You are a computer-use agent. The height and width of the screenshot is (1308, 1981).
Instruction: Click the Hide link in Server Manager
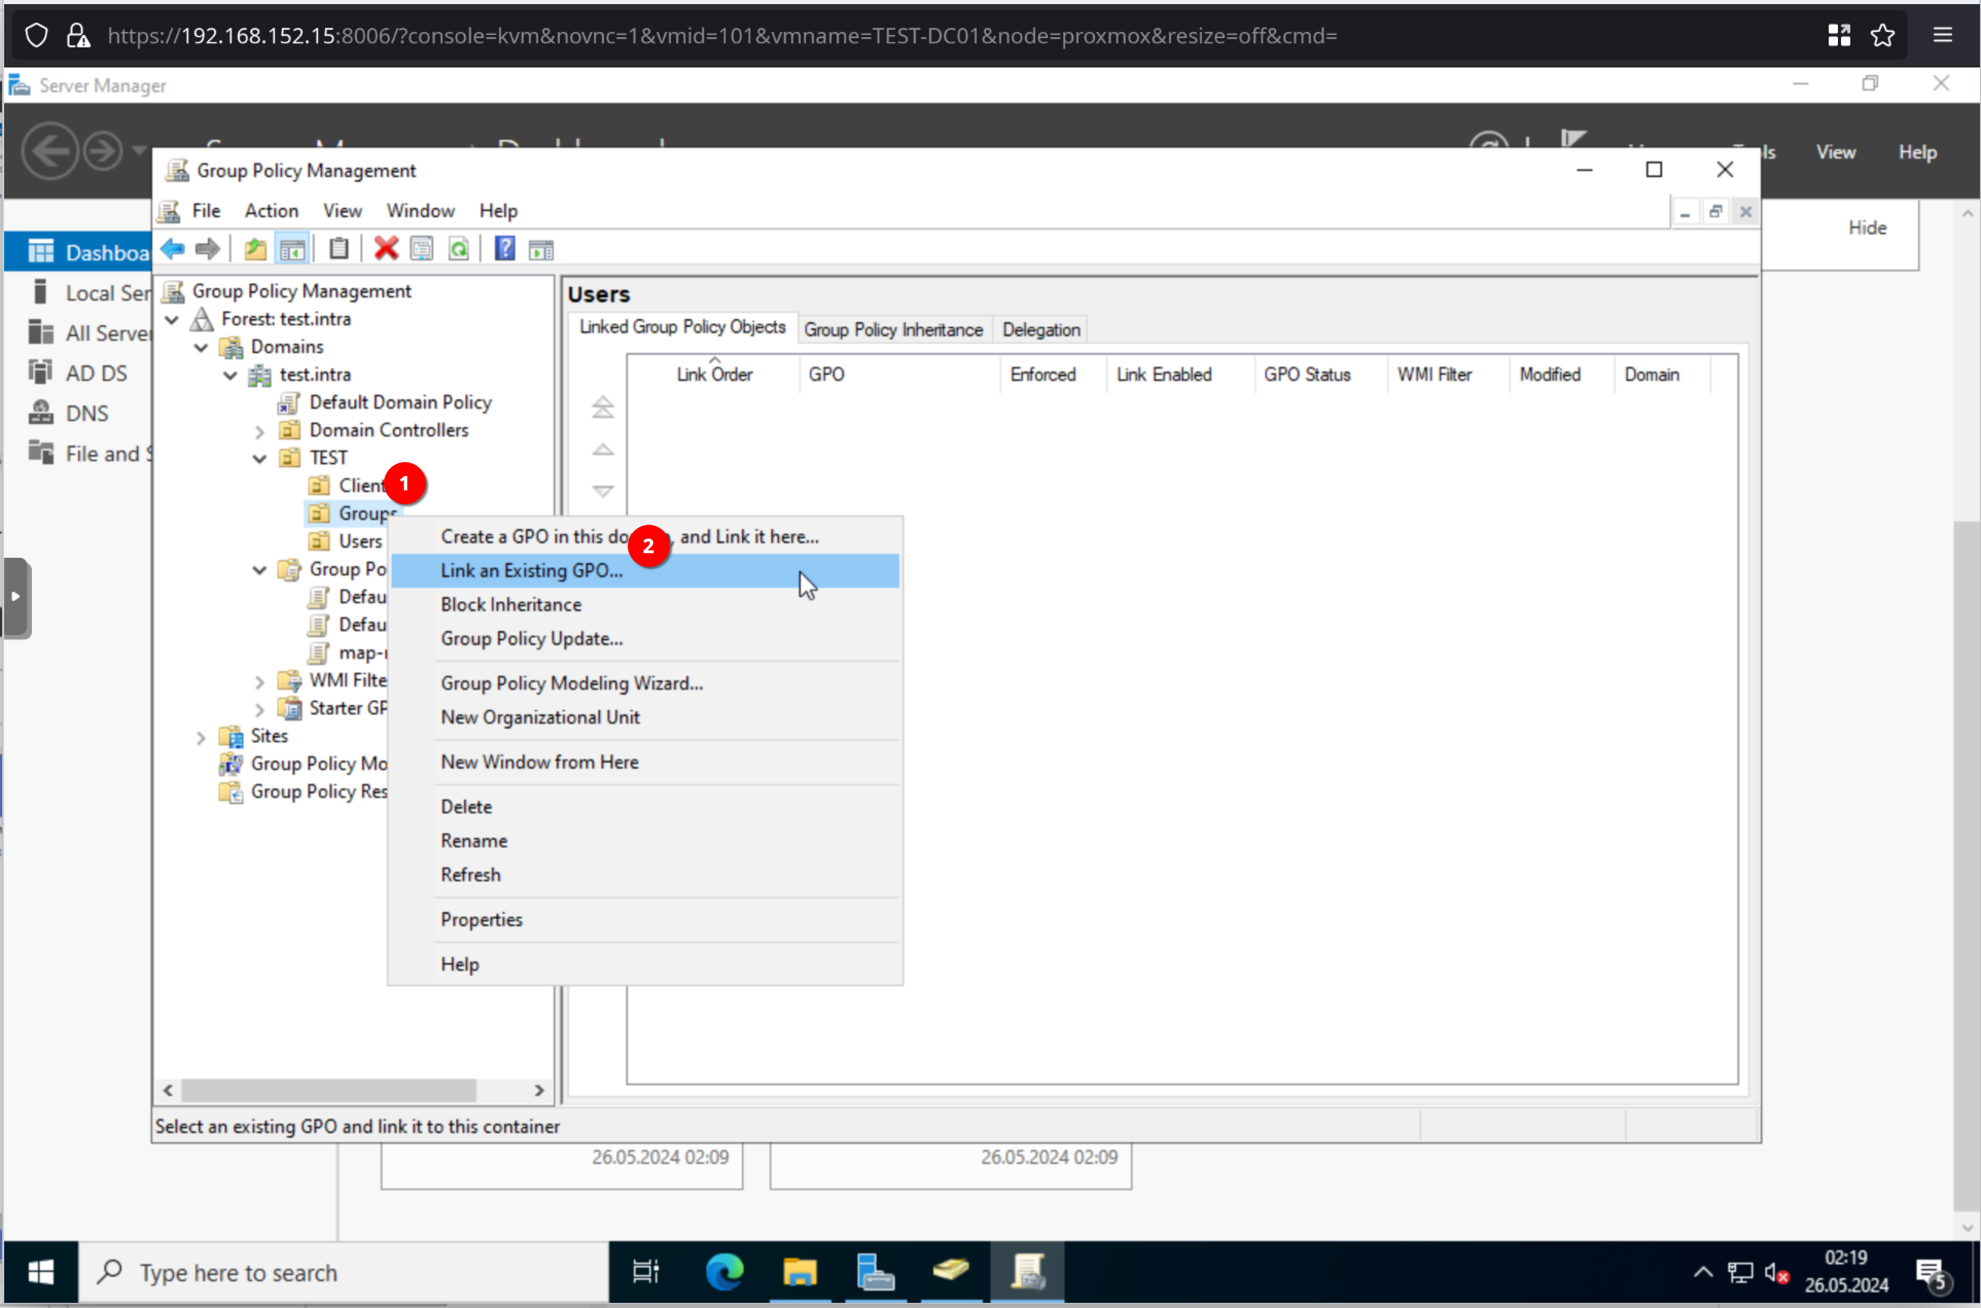click(x=1867, y=228)
